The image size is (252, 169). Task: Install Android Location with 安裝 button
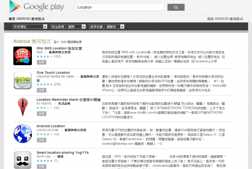(42, 140)
